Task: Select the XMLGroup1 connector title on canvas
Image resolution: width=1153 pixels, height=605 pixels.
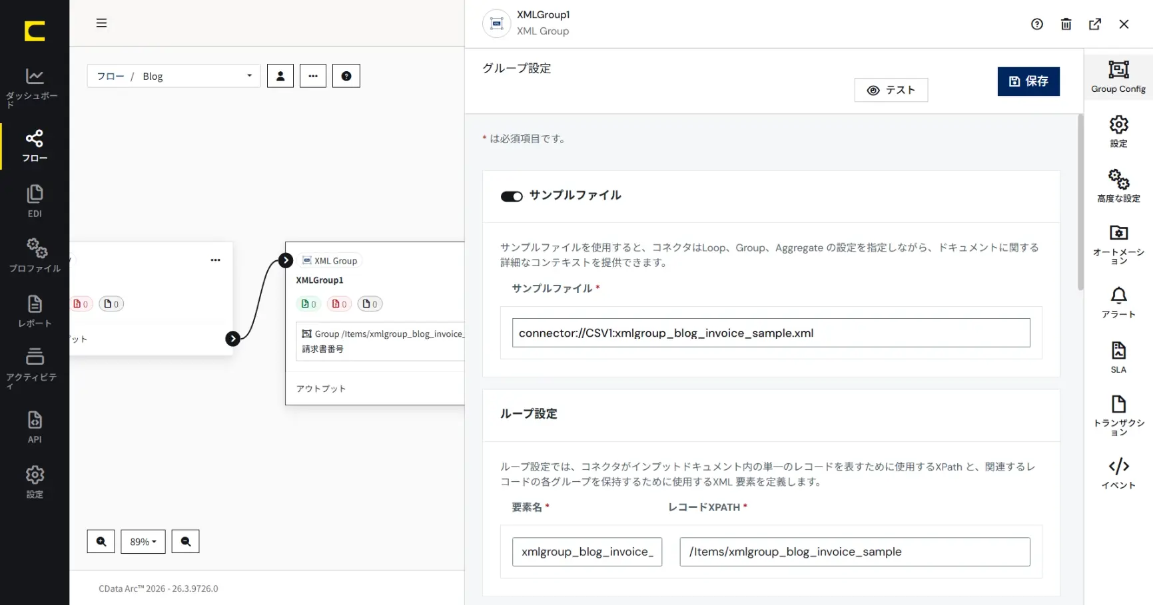Action: [320, 280]
